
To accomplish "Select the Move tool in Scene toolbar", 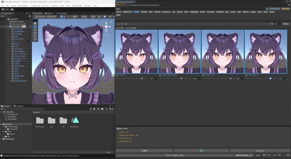I will click(x=35, y=27).
